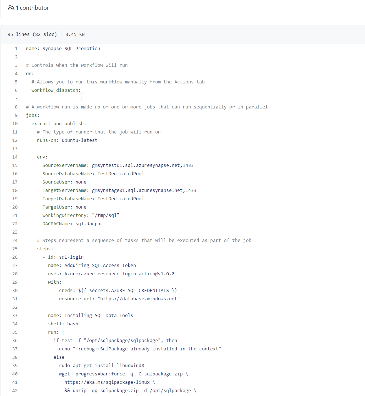365x396 pixels.
Task: Select line number 18
Action: click(x=15, y=190)
